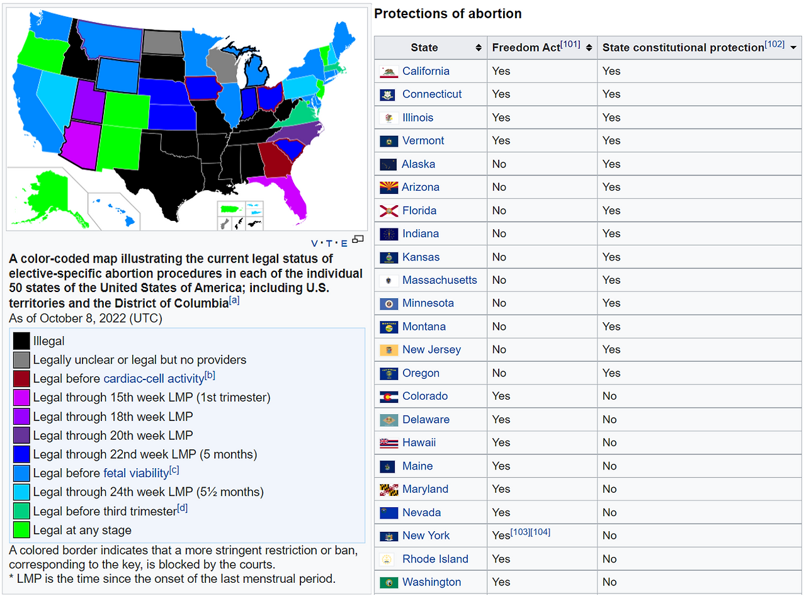Click the black Illegal legend swatch
Viewport: 806px width, 596px height.
[x=21, y=340]
